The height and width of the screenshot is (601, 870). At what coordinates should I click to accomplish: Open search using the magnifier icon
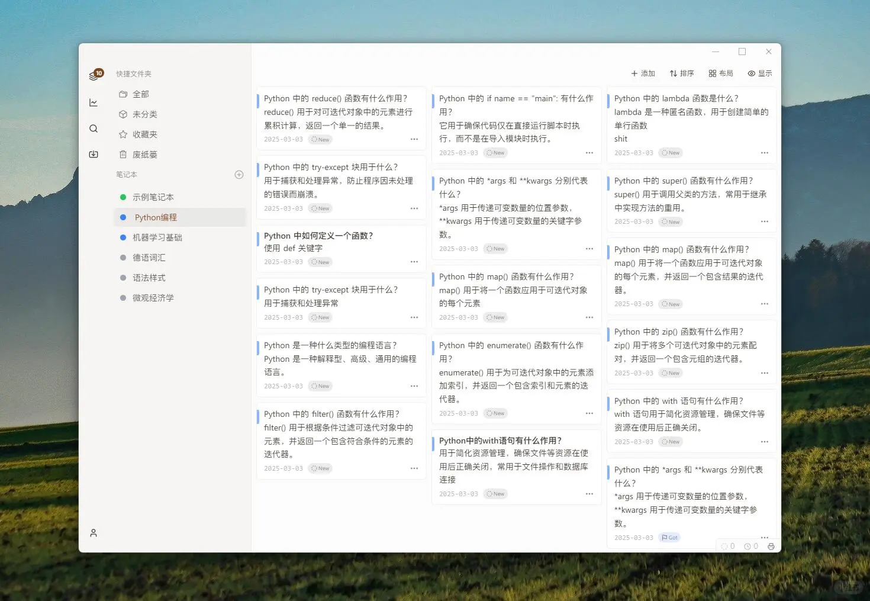[x=94, y=128]
